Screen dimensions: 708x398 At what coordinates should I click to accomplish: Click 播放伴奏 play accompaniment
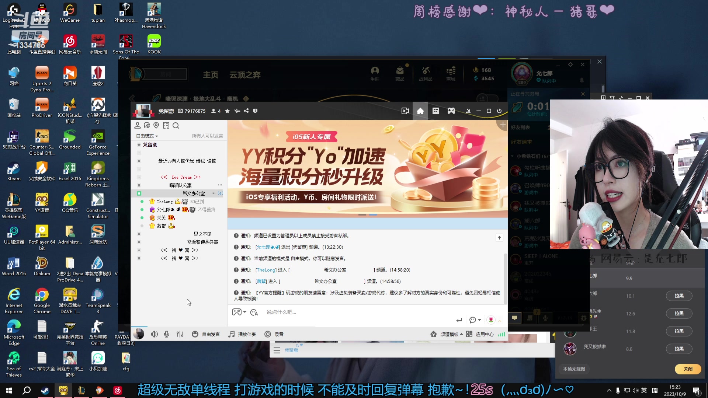[x=242, y=334]
